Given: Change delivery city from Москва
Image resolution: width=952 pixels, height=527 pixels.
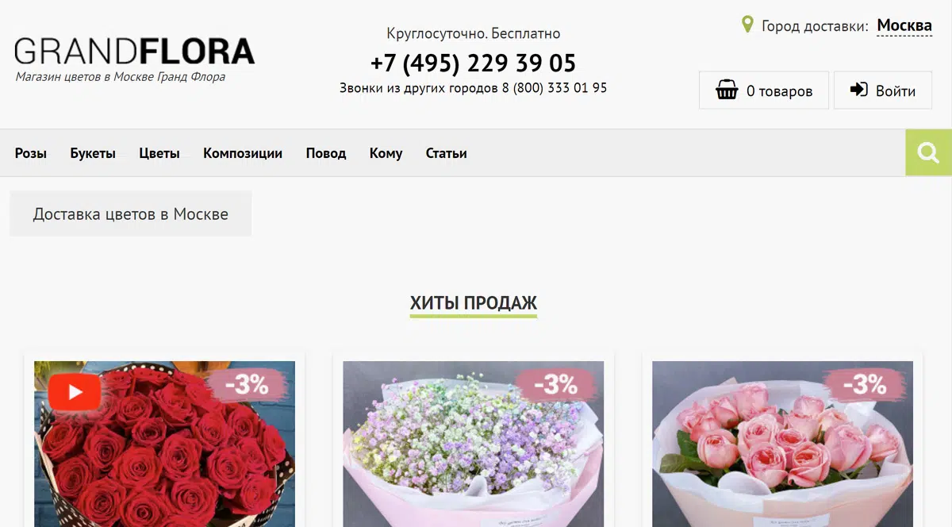Looking at the screenshot, I should (x=904, y=26).
